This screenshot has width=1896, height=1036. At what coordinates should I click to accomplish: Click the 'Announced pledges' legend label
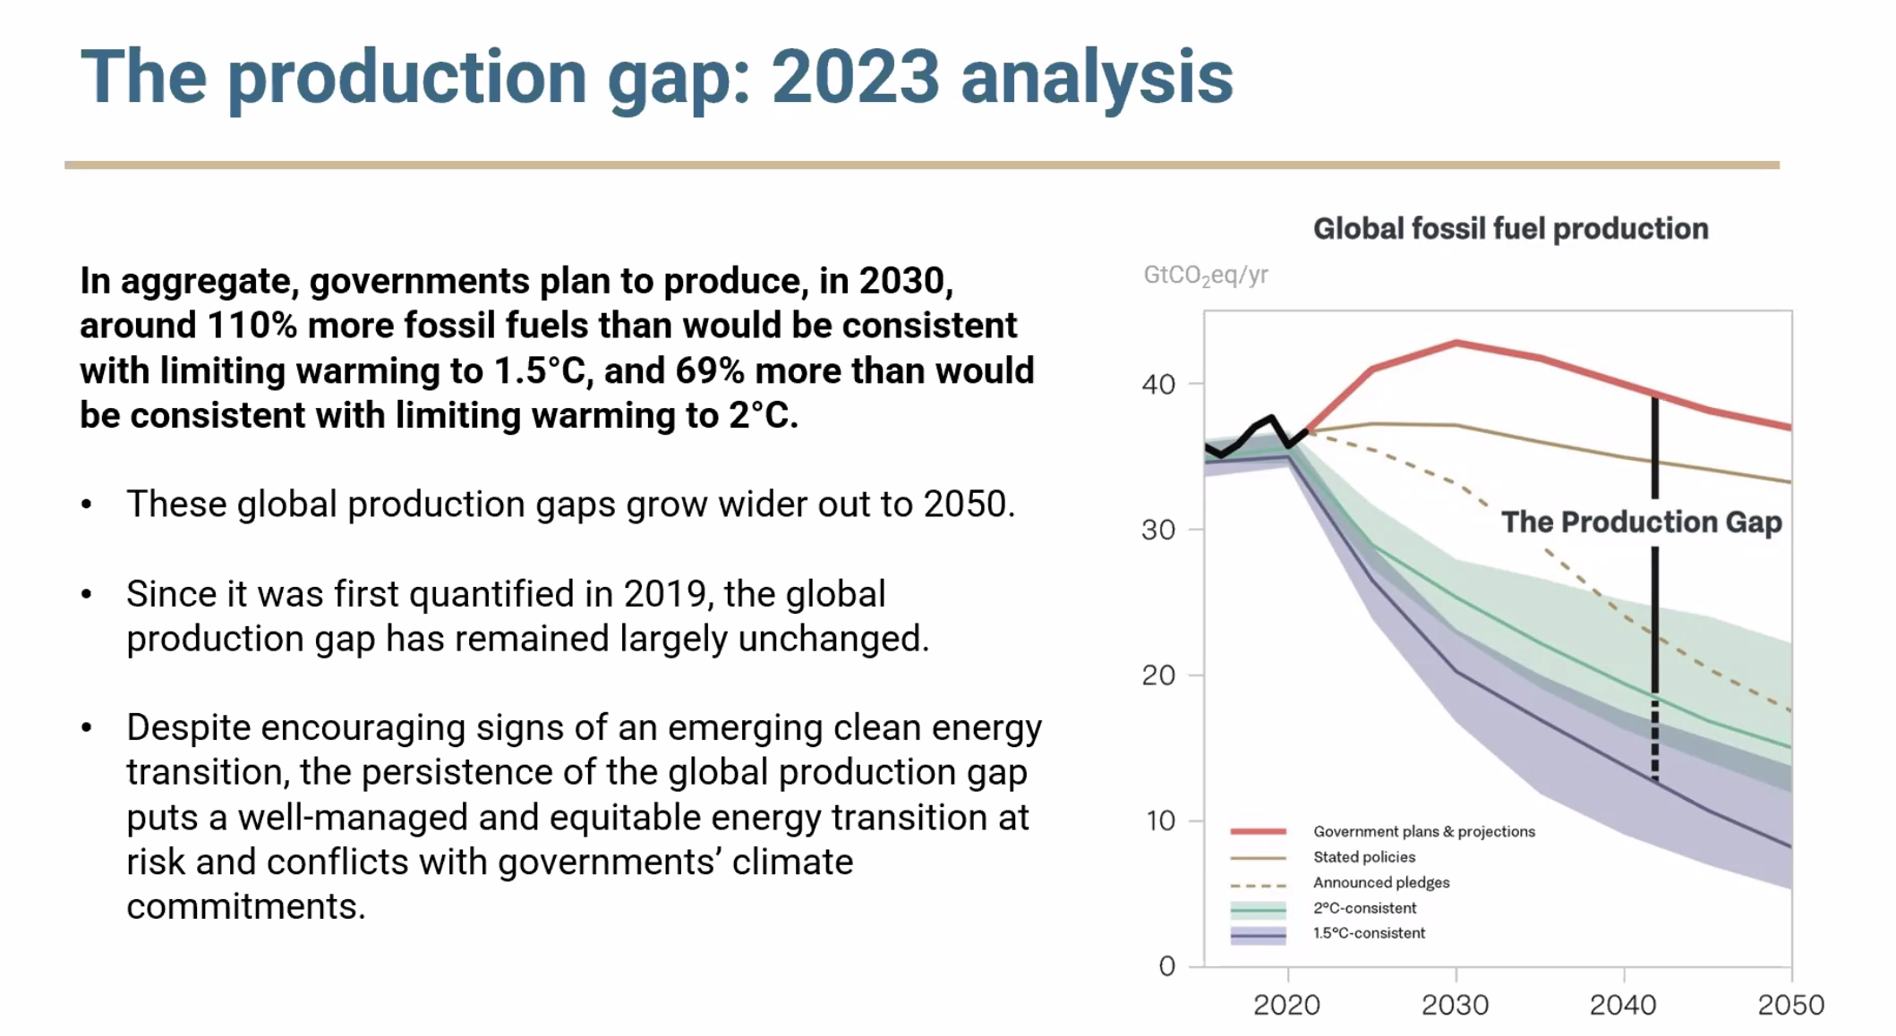[1380, 883]
